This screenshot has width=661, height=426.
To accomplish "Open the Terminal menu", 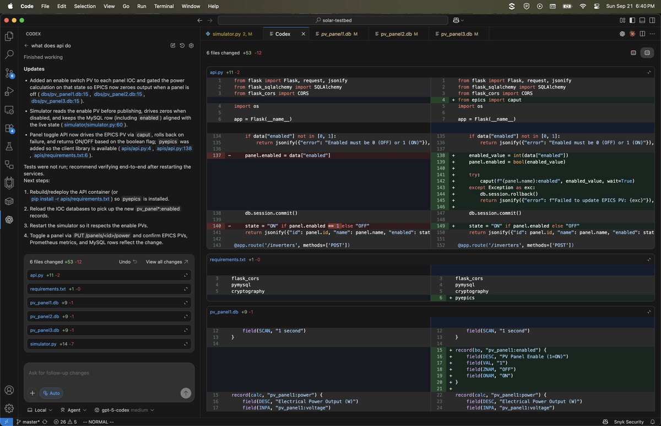I will point(164,6).
